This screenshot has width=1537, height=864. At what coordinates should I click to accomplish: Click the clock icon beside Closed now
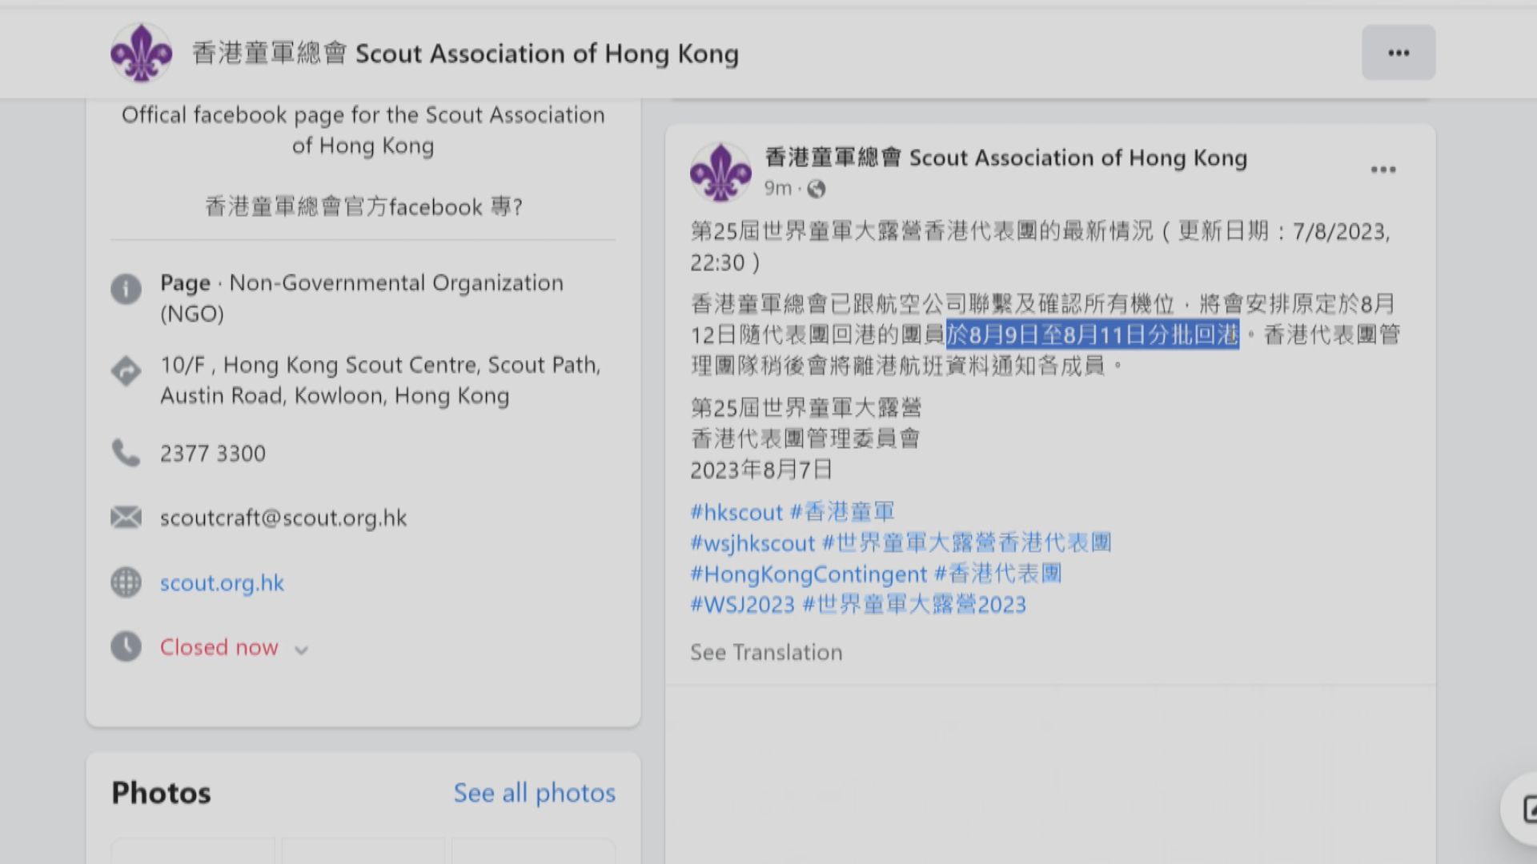(126, 646)
